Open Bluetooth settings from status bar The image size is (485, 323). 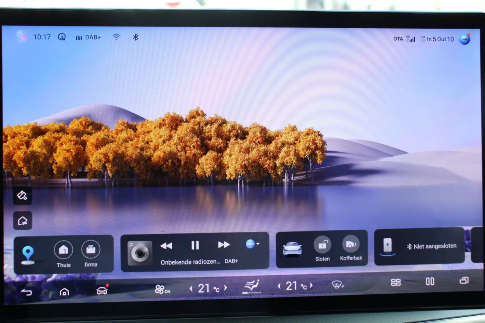click(x=136, y=37)
